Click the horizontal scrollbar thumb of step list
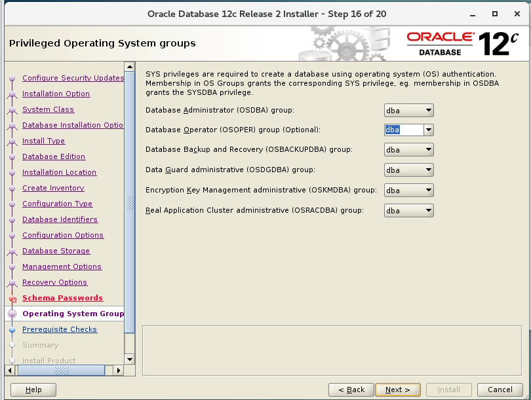The height and width of the screenshot is (400, 531). 62,371
